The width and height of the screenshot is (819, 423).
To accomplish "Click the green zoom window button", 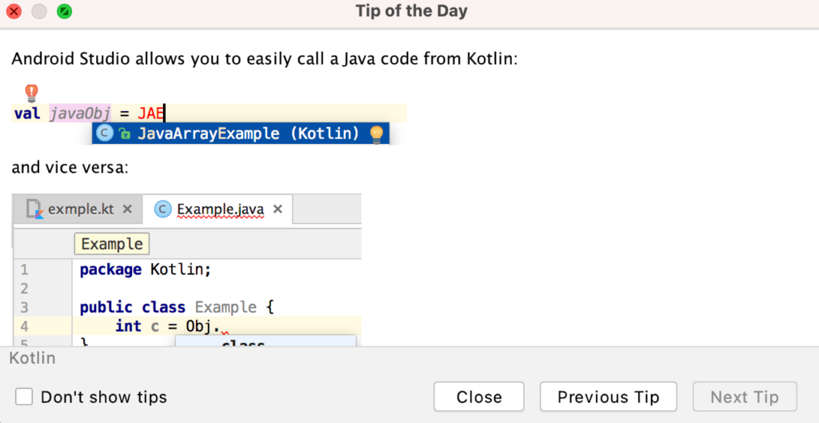I will click(x=64, y=11).
